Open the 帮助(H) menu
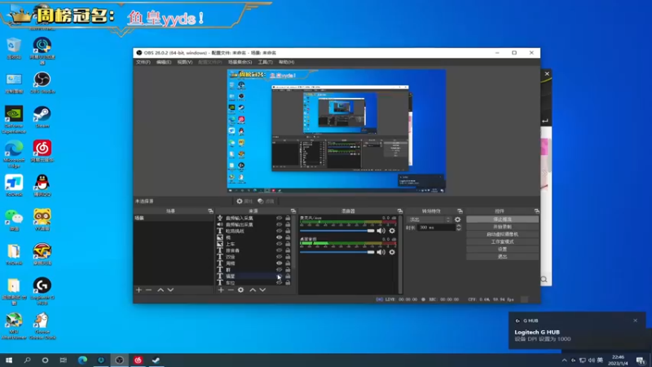The image size is (652, 367). pos(287,62)
